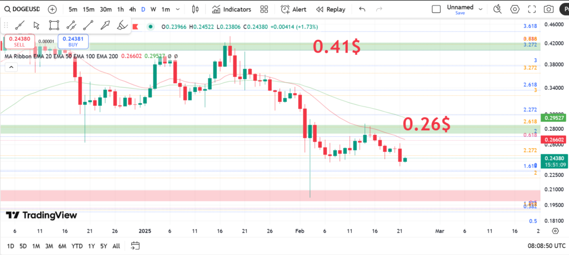The height and width of the screenshot is (255, 569).
Task: Undo the last chart action
Action: coord(362,9)
